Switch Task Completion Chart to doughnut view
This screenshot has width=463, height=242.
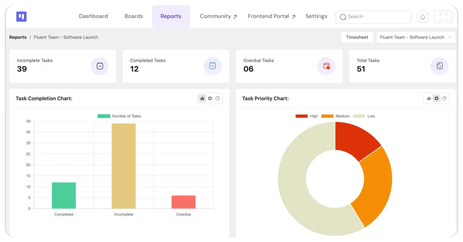pos(210,98)
